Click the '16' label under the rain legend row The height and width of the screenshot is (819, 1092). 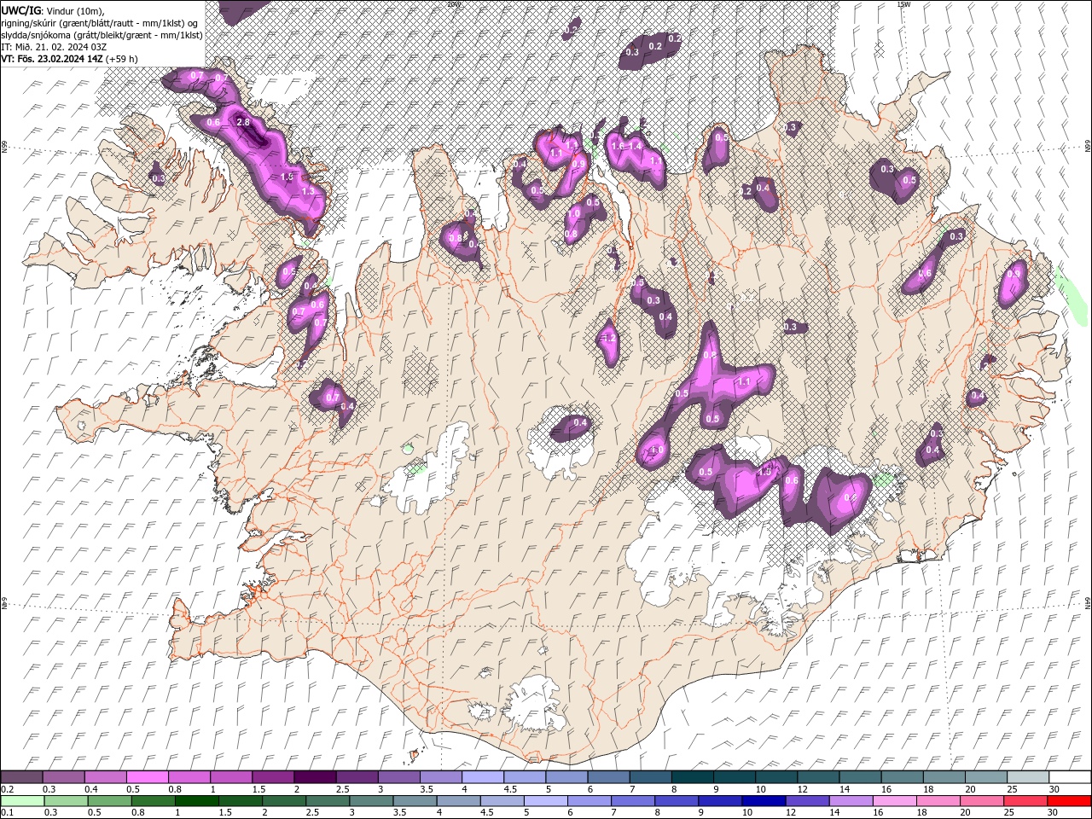click(877, 813)
